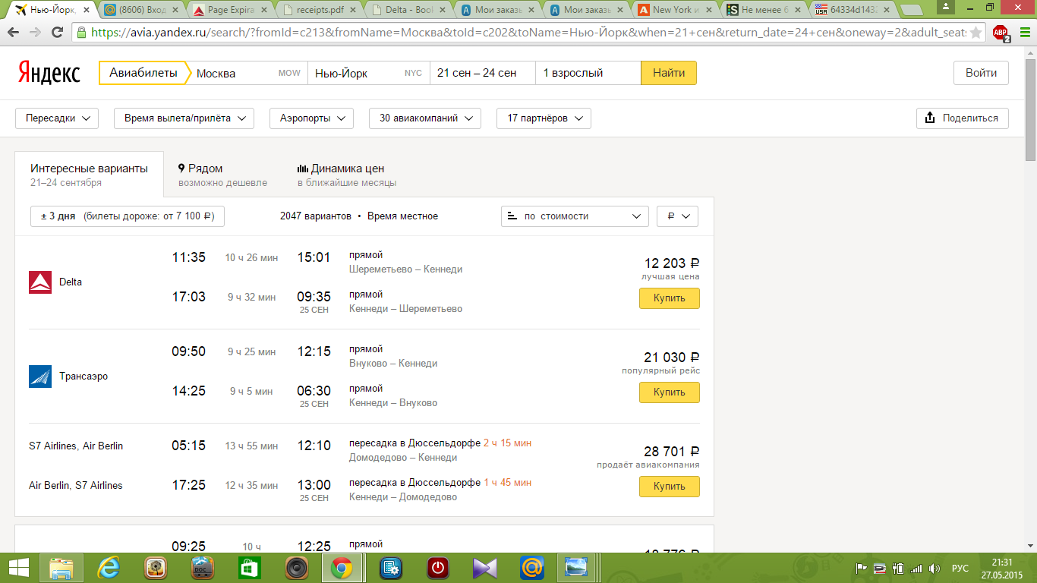
Task: Click the 21 сен – 24 сен dates field
Action: [x=482, y=73]
